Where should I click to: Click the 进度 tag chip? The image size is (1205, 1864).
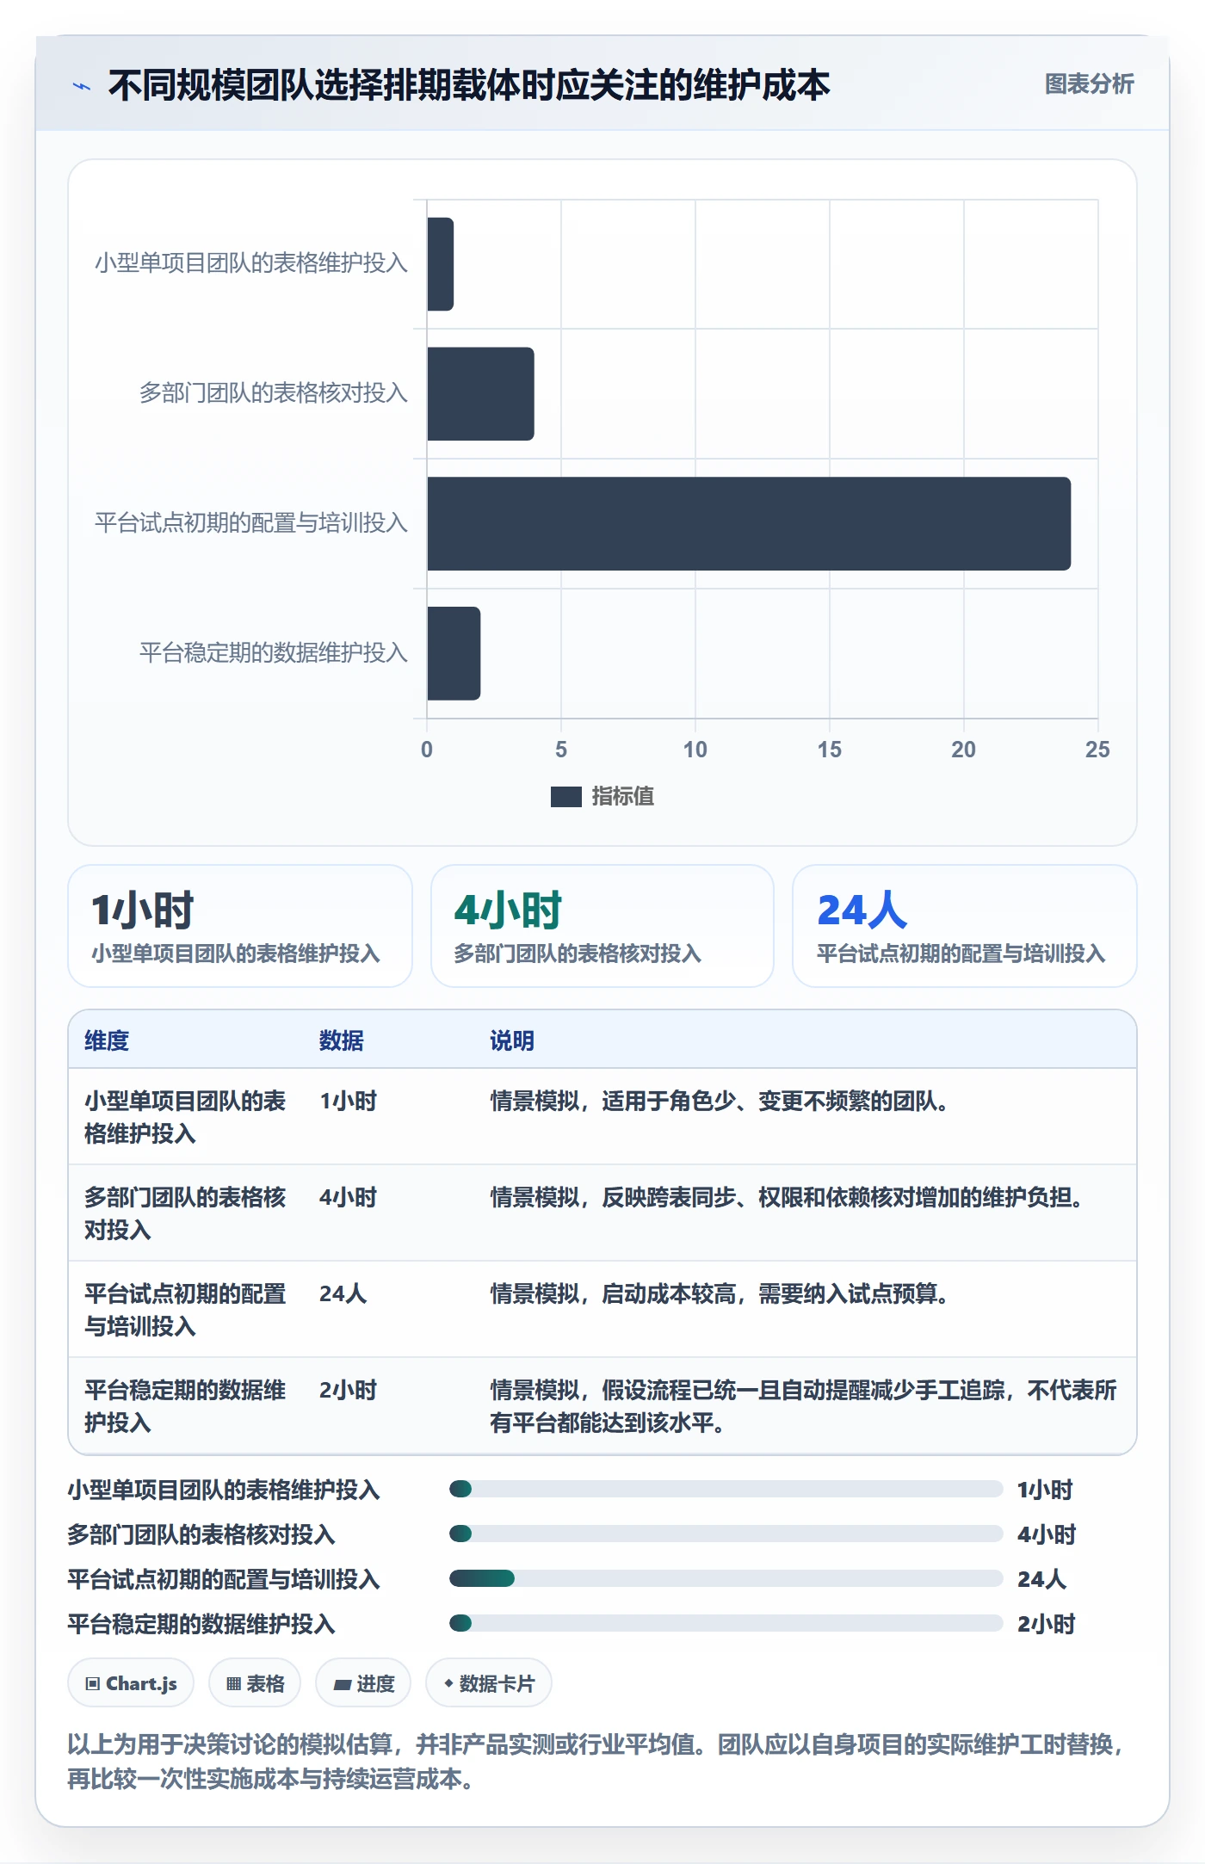point(363,1682)
